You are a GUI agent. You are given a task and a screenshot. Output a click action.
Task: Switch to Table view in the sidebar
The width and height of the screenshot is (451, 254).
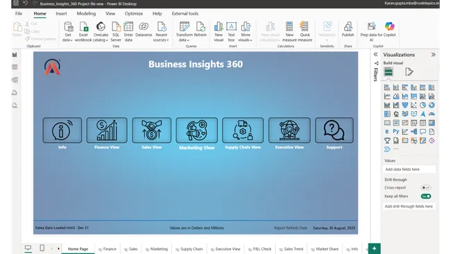point(15,67)
